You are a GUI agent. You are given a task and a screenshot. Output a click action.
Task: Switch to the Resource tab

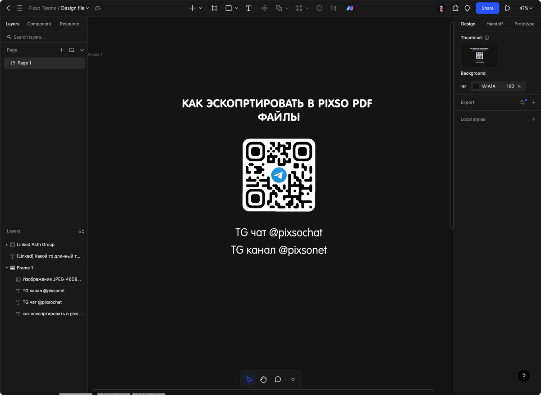coord(69,24)
